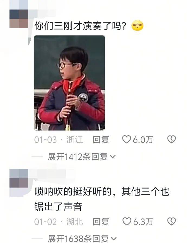Like the suona comment from 湖北
Image resolution: width=187 pixels, height=243 pixels.
point(127,221)
